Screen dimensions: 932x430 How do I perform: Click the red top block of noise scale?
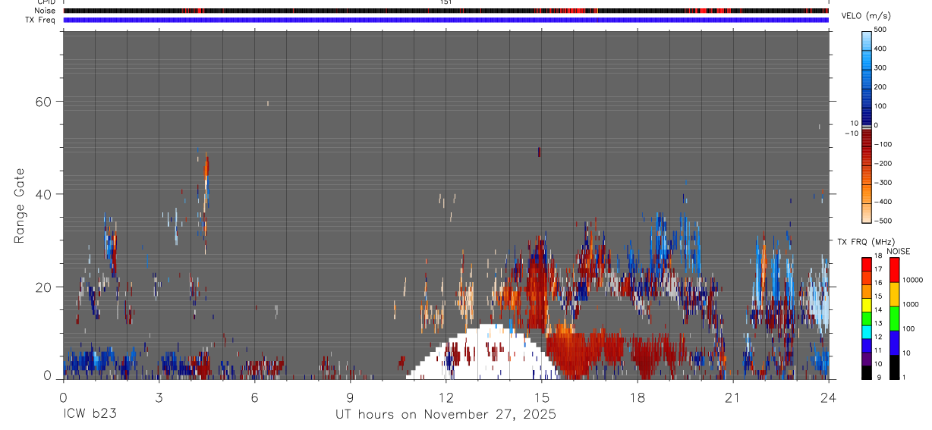tap(895, 269)
